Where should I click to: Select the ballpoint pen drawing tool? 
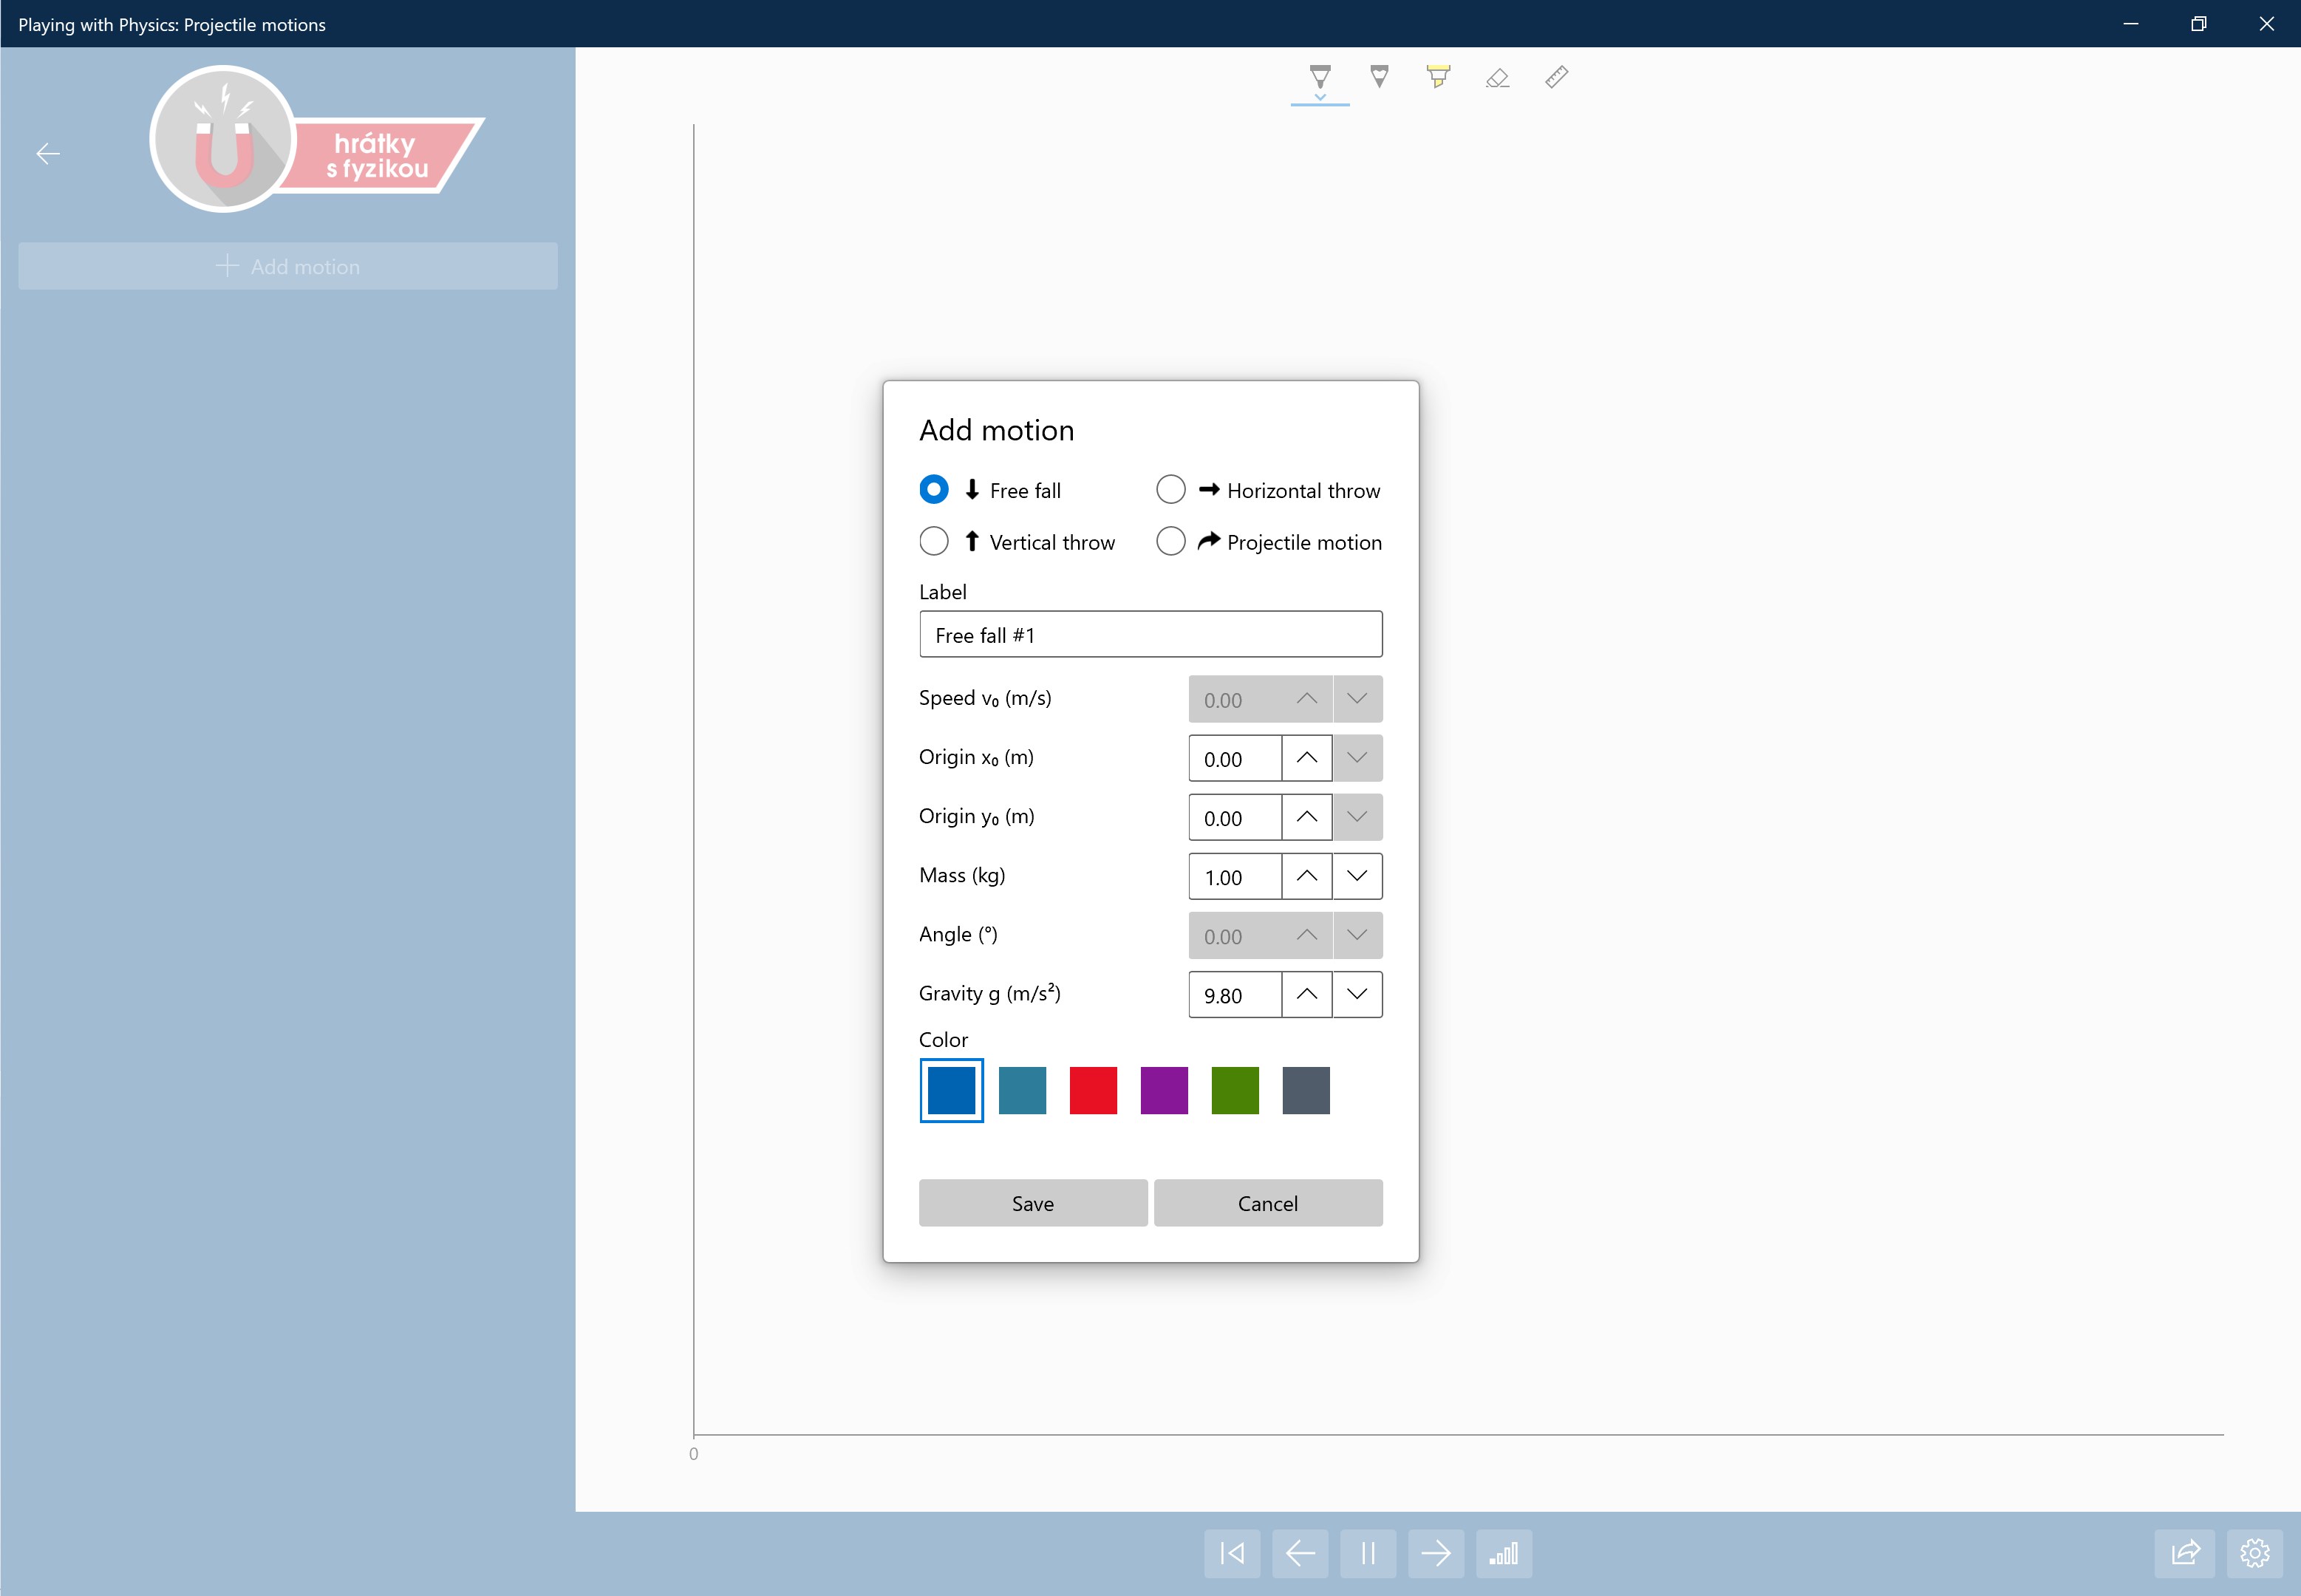pyautogui.click(x=1319, y=78)
